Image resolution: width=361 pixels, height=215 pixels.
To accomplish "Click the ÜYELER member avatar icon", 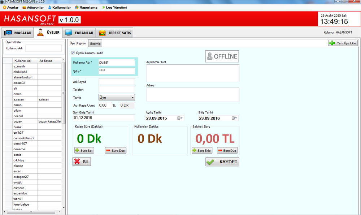I will click(40, 33).
